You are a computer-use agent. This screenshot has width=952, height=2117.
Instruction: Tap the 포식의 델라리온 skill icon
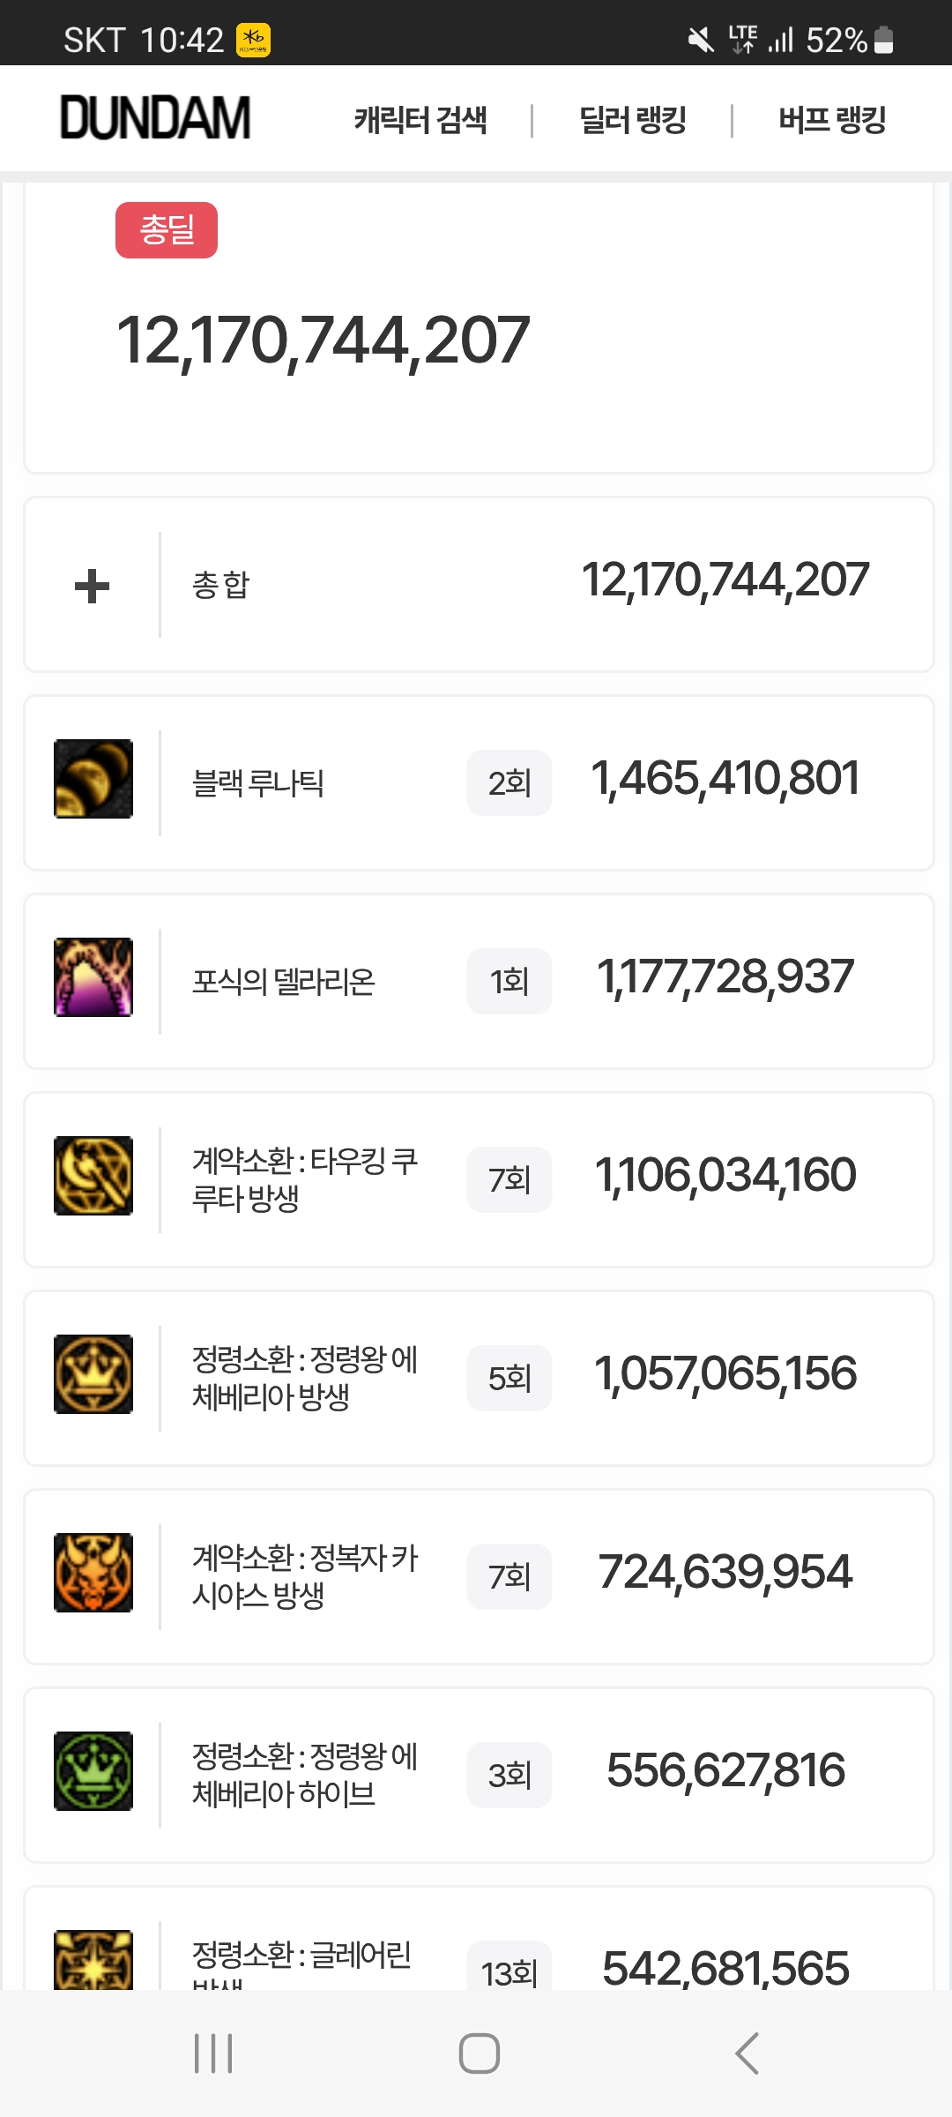click(x=93, y=977)
